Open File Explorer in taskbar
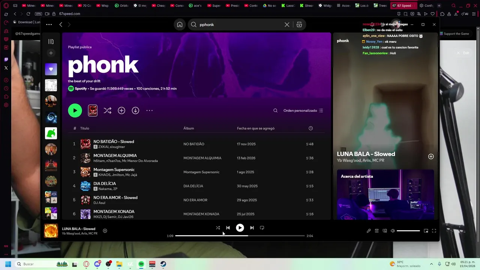 point(119,264)
